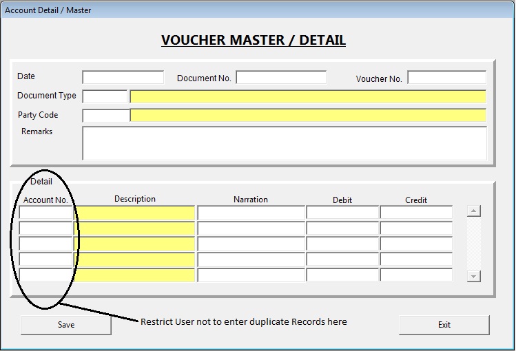Click the first row Account No. cell
Viewport: 516px width, 351px height.
[x=46, y=213]
